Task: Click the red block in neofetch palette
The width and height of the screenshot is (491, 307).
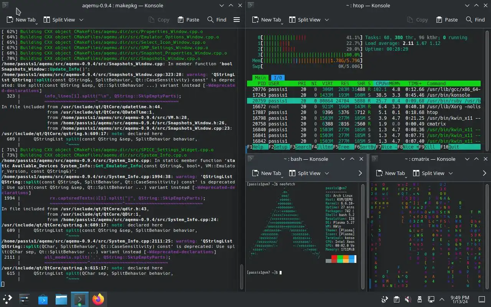Action: 334,257
